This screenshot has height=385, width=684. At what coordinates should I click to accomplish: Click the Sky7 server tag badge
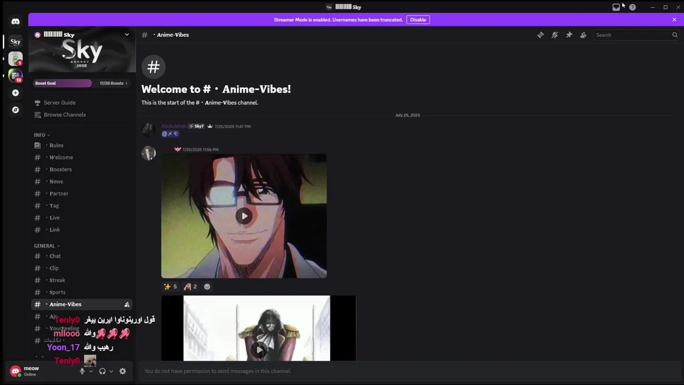196,126
